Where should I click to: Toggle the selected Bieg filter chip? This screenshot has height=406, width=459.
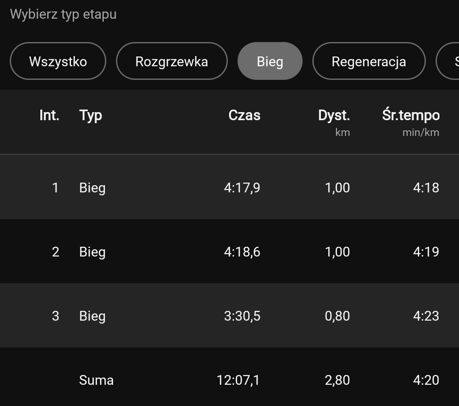coord(270,61)
